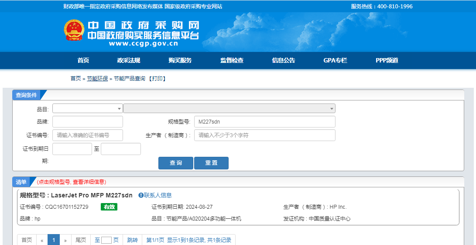Open the 监督检查 navigation item
Image resolution: width=476 pixels, height=245 pixels.
[232, 61]
